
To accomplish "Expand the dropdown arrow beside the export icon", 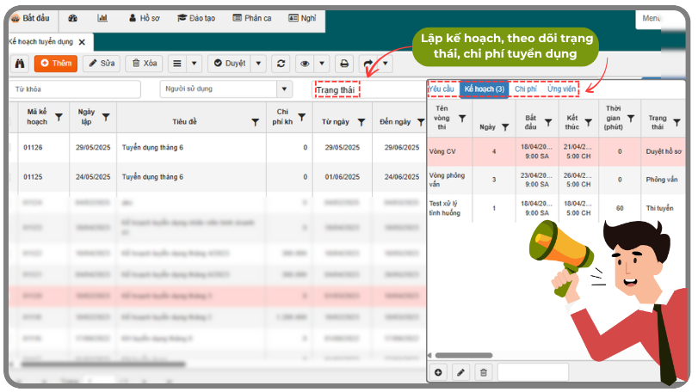I will pyautogui.click(x=386, y=64).
